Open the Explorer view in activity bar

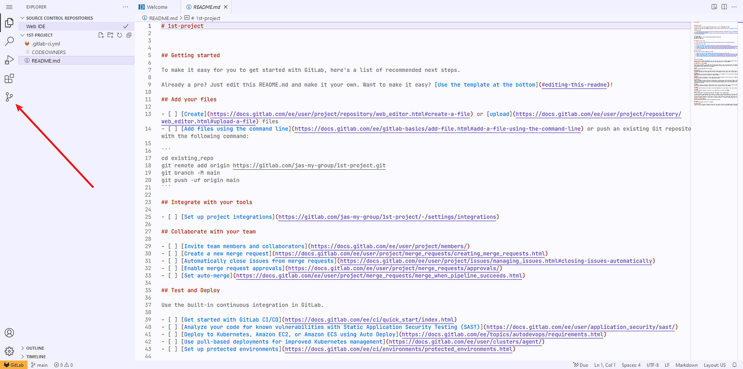point(9,22)
